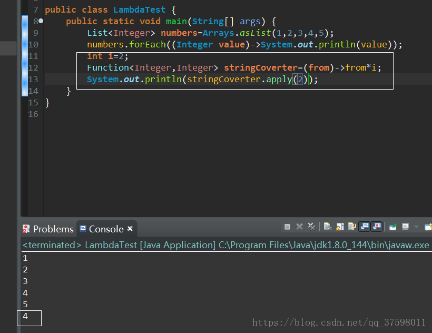
Task: Click line number 9 in gutter
Action: coord(35,33)
